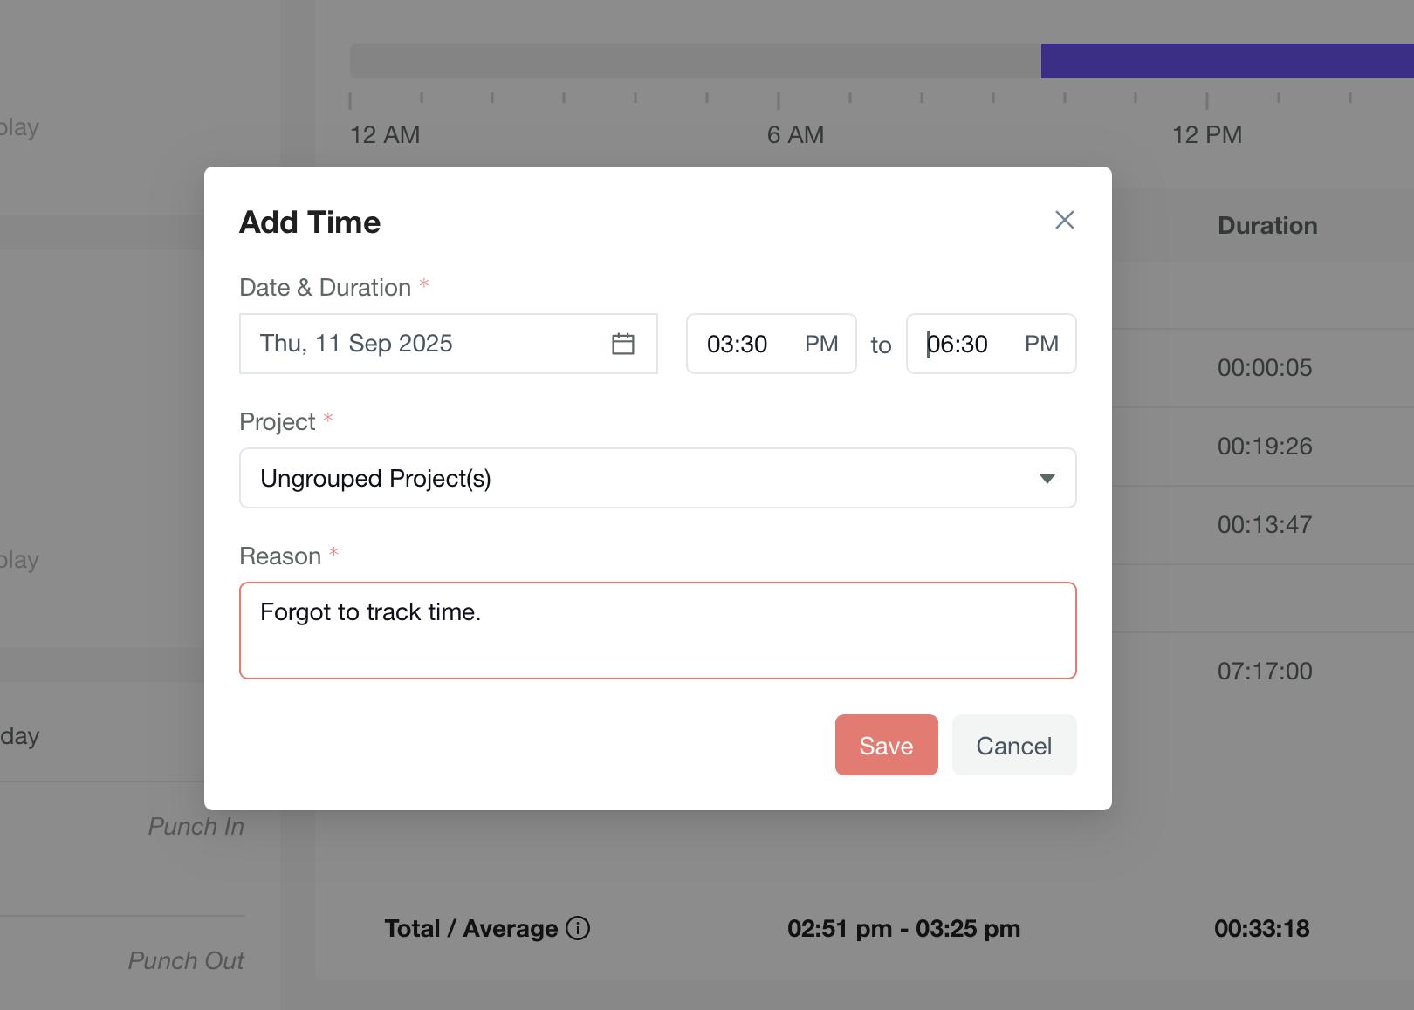
Task: Click the Duration column header
Action: (x=1267, y=226)
